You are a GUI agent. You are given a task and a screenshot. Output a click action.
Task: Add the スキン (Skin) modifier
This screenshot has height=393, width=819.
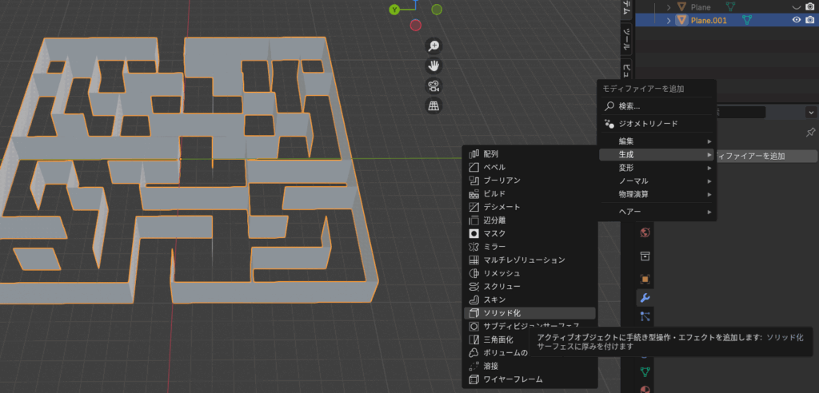pyautogui.click(x=529, y=300)
